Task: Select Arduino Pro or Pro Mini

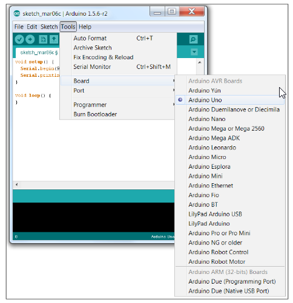Action: pos(230,233)
